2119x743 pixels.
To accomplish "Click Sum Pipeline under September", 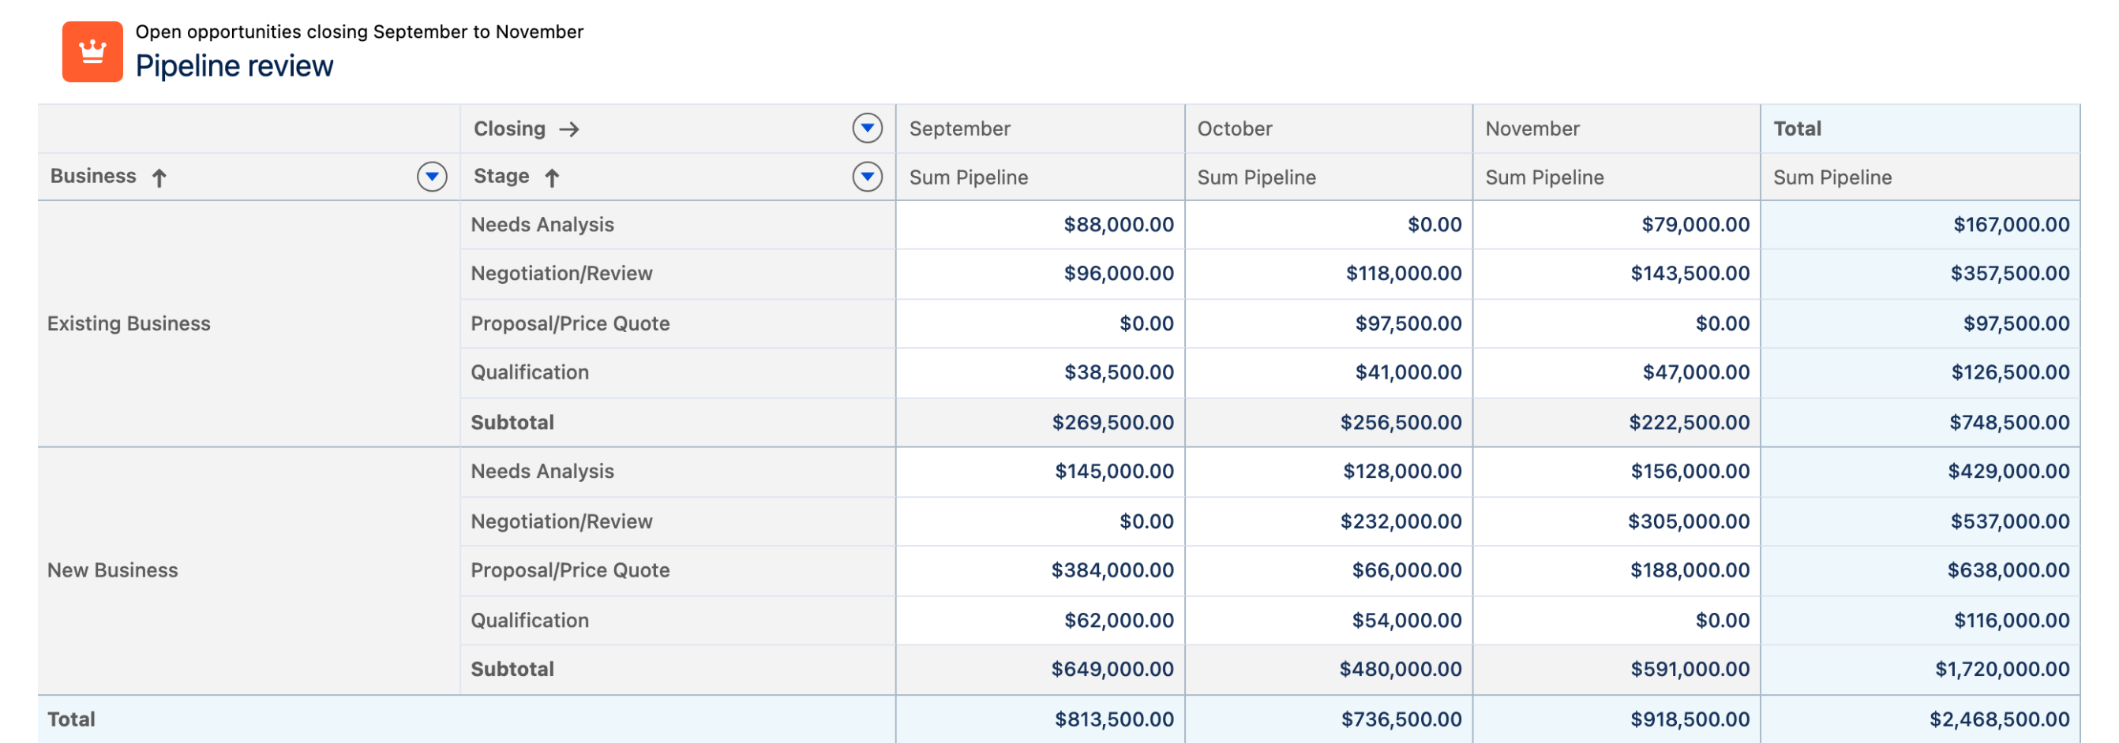I will (x=968, y=177).
